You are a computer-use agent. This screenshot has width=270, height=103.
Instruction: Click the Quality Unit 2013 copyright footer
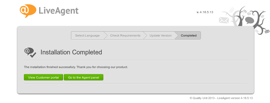(x=221, y=98)
